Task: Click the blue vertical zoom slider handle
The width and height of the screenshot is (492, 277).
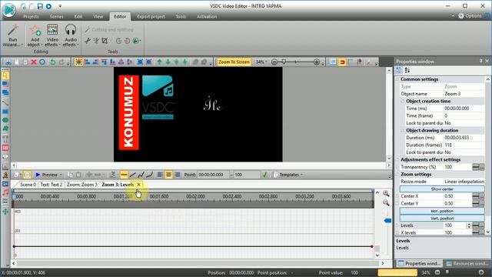Action: 387,221
